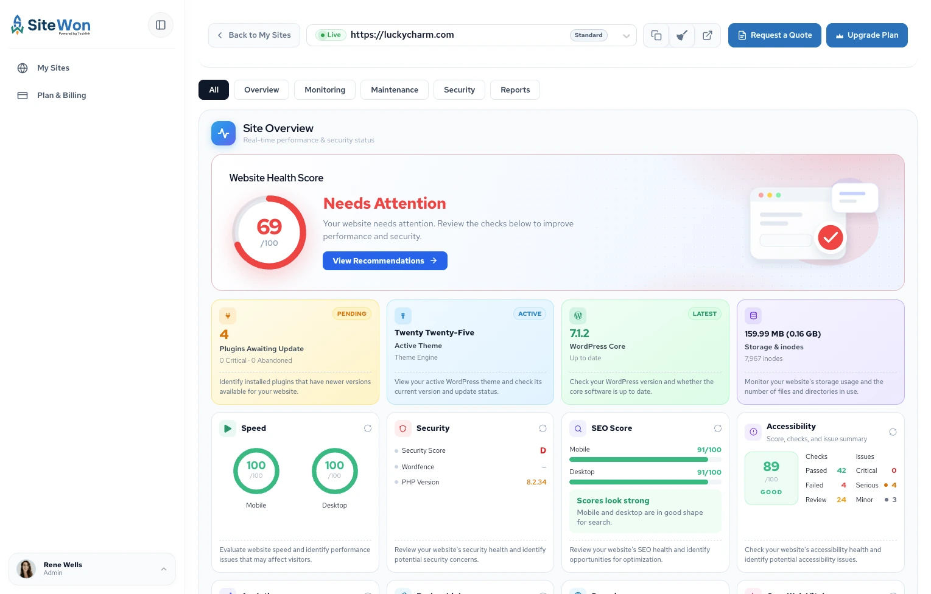Open the site selector dropdown chevron
Viewport: 931px width, 594px height.
(x=626, y=35)
